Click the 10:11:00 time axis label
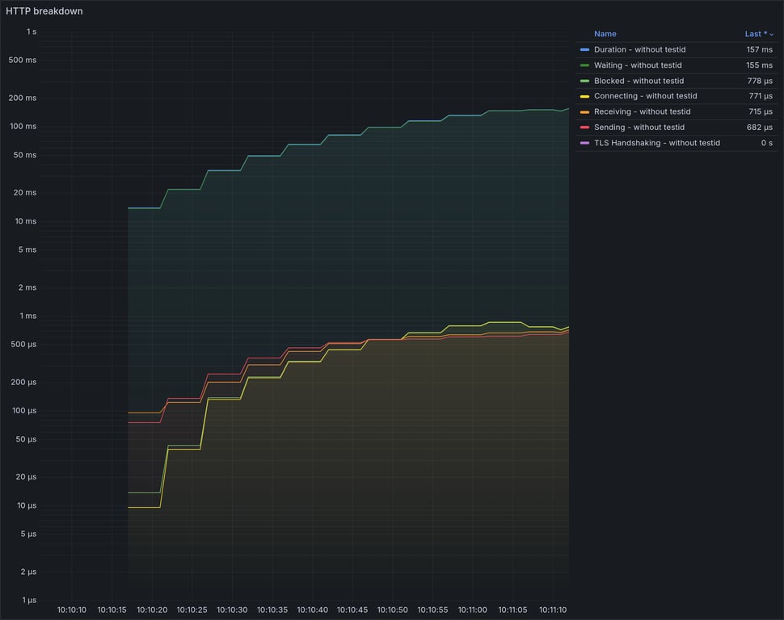The height and width of the screenshot is (620, 784). click(x=473, y=610)
